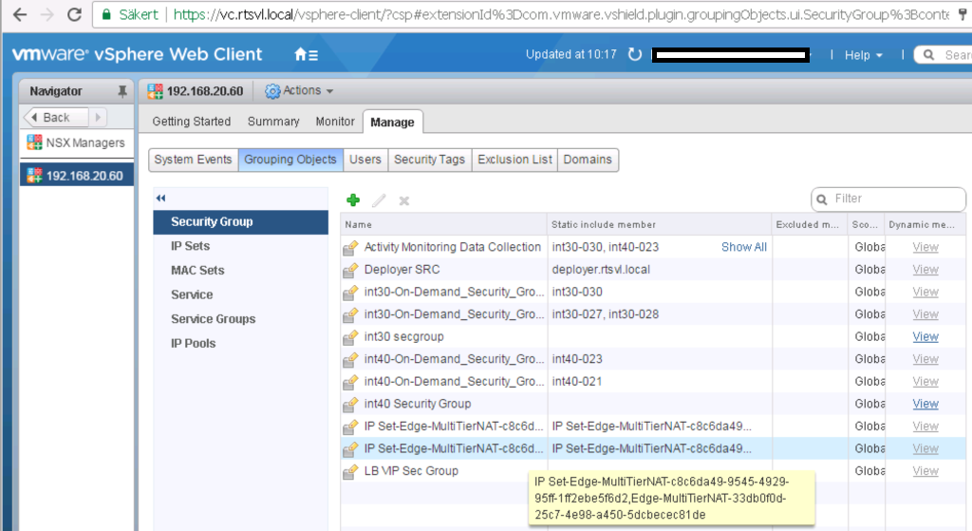Select the int30 secgroup row name
Screen dimensions: 972x531
pyautogui.click(x=403, y=337)
